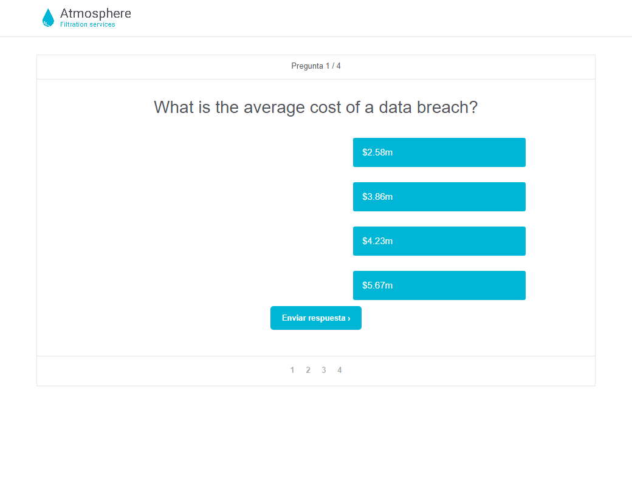The image size is (632, 498).
Task: Click the word respuesta on submit button
Action: coord(325,318)
